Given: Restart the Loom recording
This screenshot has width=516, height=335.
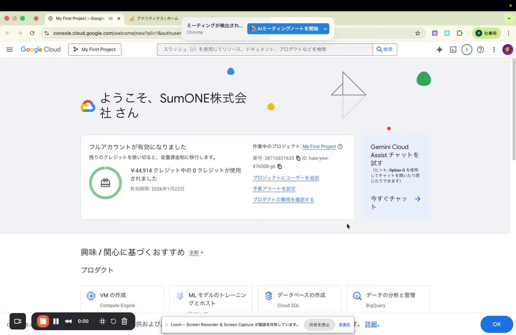Looking at the screenshot, I should tap(113, 321).
